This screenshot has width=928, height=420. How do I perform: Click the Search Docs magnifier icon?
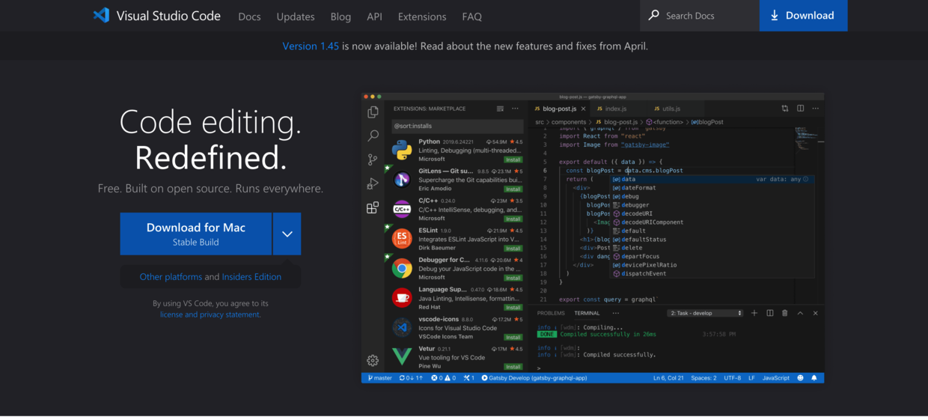[654, 15]
